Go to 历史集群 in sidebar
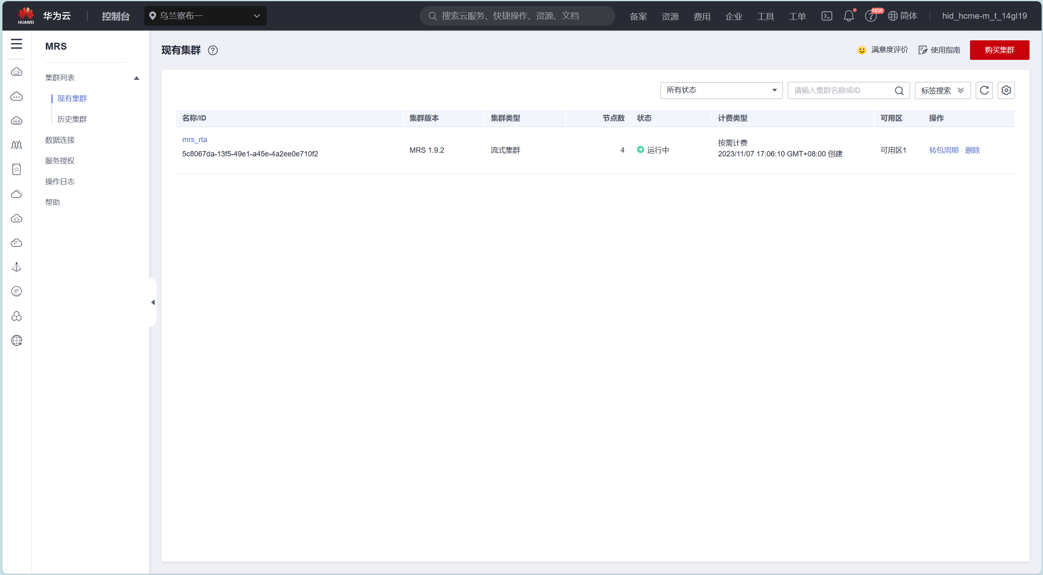 [x=72, y=119]
